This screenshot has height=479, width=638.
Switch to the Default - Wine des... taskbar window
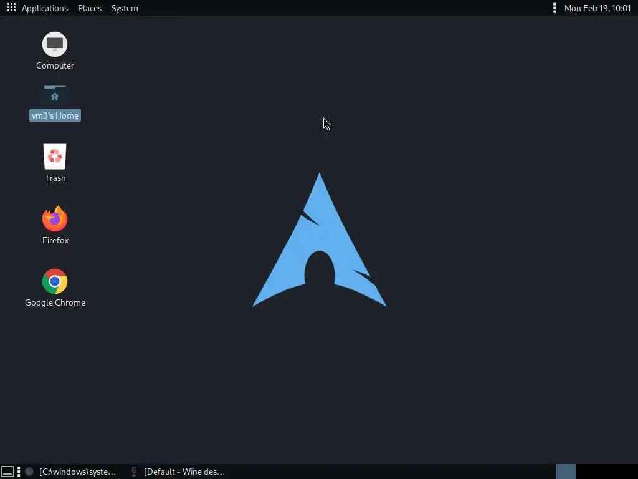[x=178, y=472]
